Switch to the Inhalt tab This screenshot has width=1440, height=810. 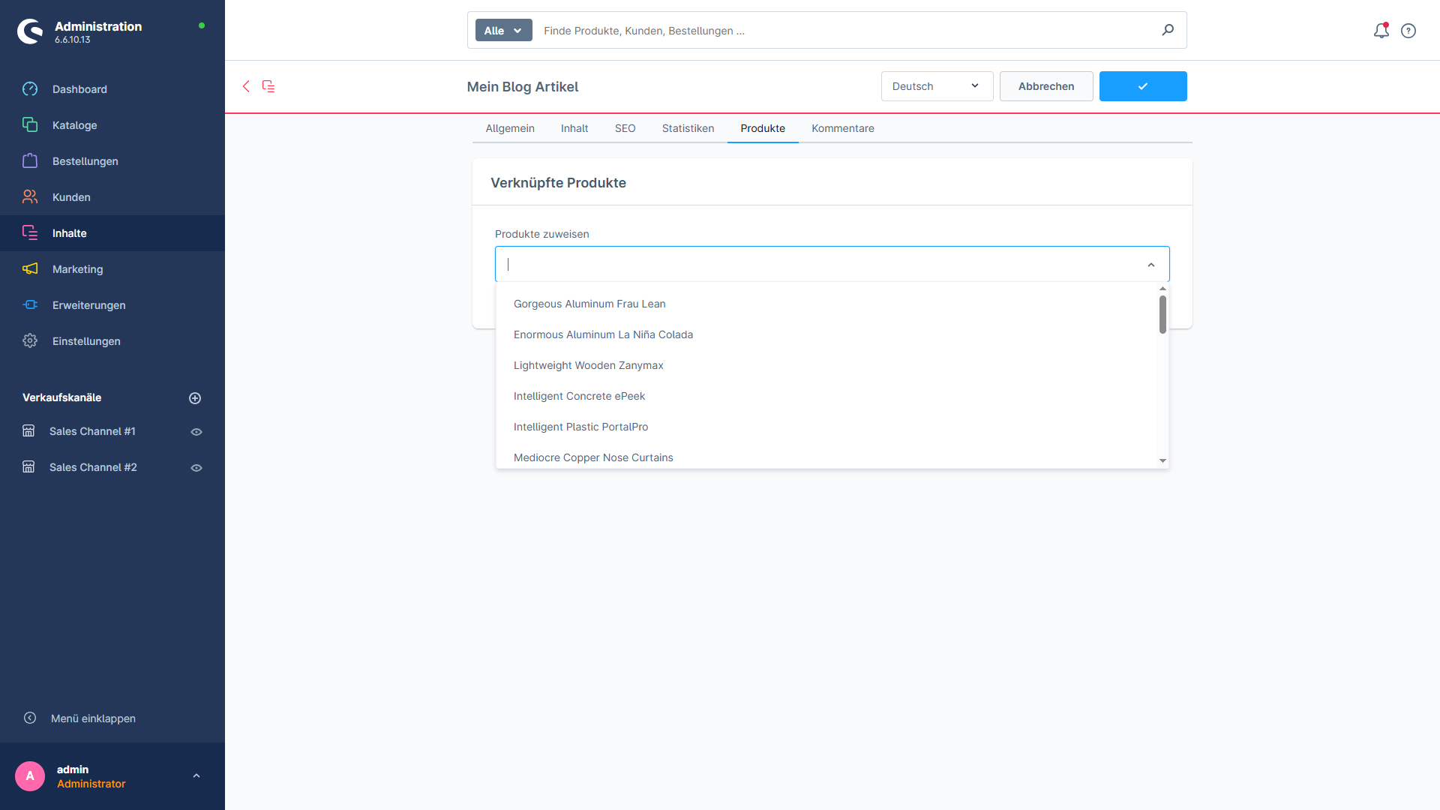pos(574,128)
